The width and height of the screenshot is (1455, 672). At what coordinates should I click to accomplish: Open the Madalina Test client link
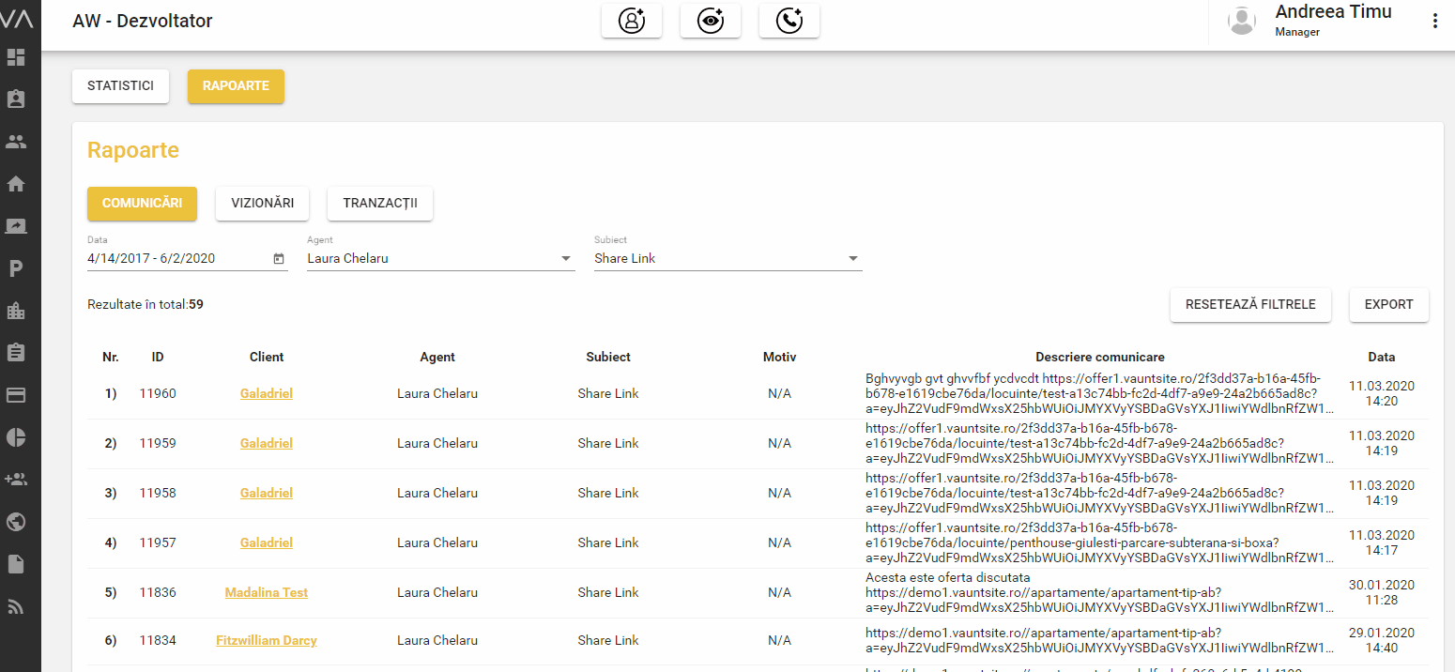(x=267, y=593)
